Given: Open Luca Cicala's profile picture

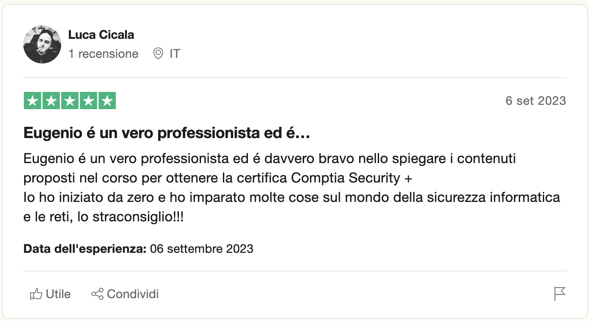Looking at the screenshot, I should pyautogui.click(x=42, y=44).
